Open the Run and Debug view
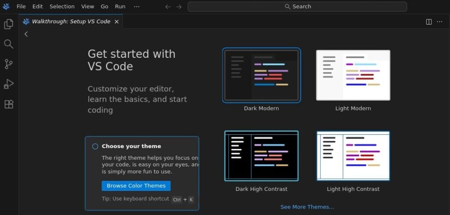Viewport: 450px width, 215px height. 9,84
